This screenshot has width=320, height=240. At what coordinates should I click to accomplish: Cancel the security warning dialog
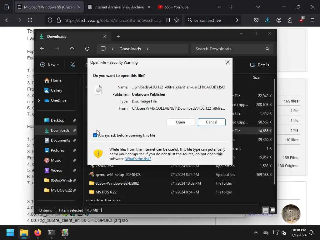point(212,122)
